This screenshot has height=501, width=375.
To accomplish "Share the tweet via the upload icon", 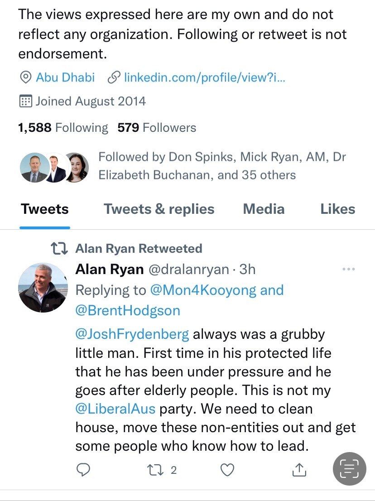I will [x=299, y=470].
